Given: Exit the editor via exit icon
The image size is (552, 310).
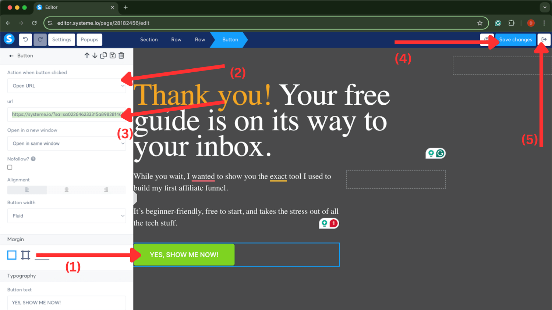Looking at the screenshot, I should (x=544, y=40).
